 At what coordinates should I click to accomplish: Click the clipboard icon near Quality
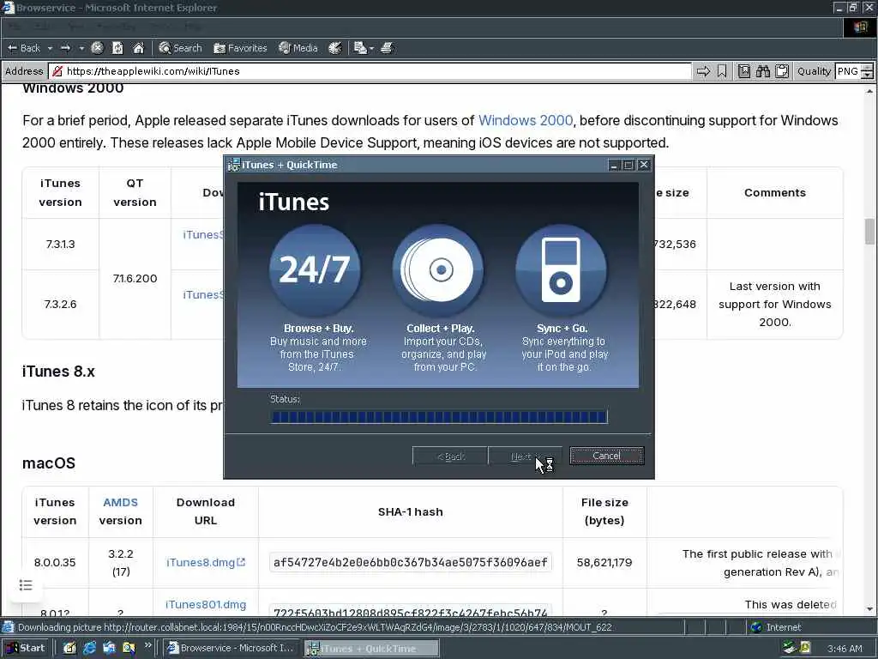click(x=782, y=71)
